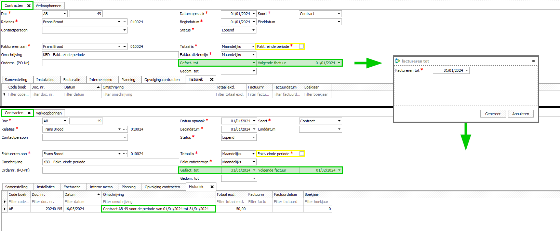Expand Volgende factuur dropdown showing 01/01/2024

339,63
